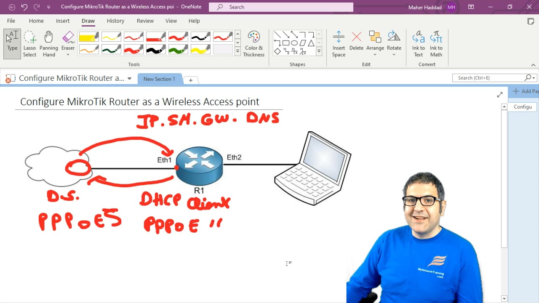This screenshot has height=303, width=539.
Task: Select the Eraser tool
Action: 68,40
